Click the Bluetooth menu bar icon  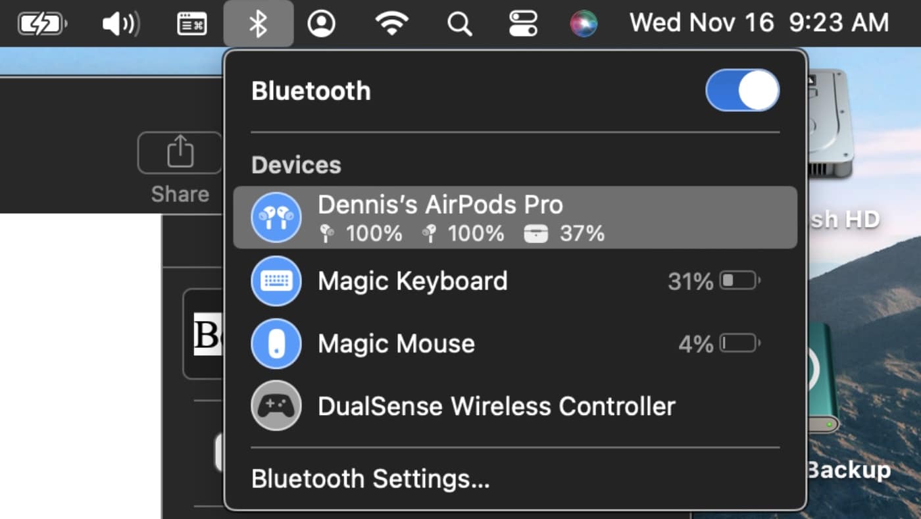(258, 24)
